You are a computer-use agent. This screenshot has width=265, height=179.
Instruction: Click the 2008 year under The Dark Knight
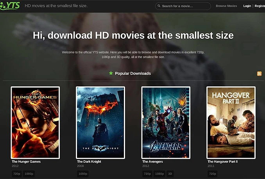[81, 166]
